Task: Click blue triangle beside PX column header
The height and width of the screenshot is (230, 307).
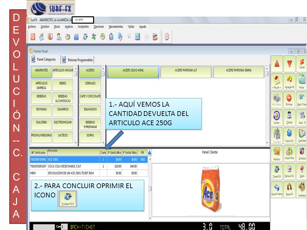Action: coord(149,152)
